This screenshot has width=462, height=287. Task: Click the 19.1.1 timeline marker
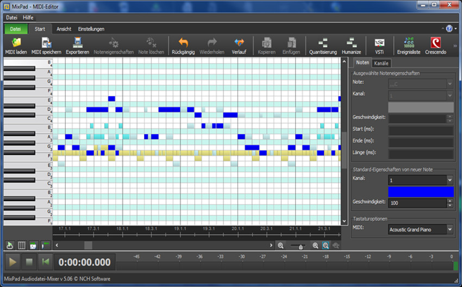coord(180,229)
